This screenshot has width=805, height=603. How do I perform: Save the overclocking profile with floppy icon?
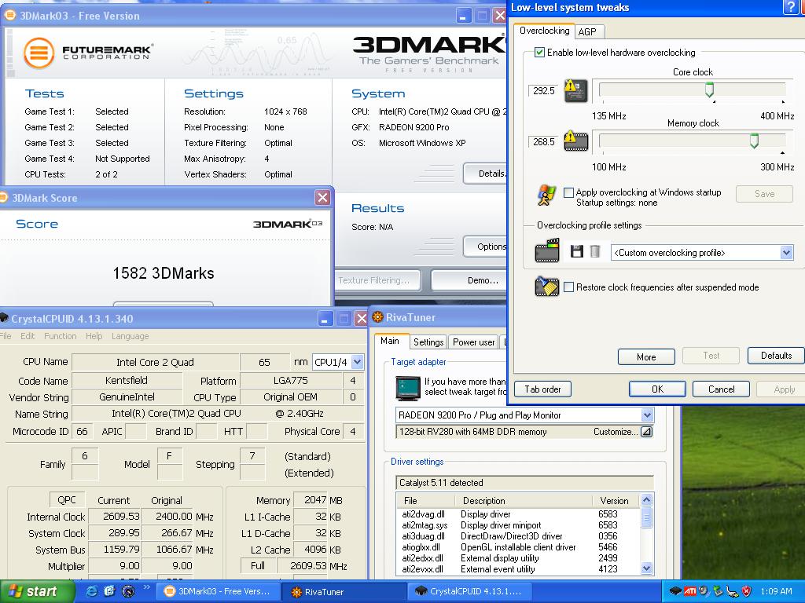tap(576, 251)
